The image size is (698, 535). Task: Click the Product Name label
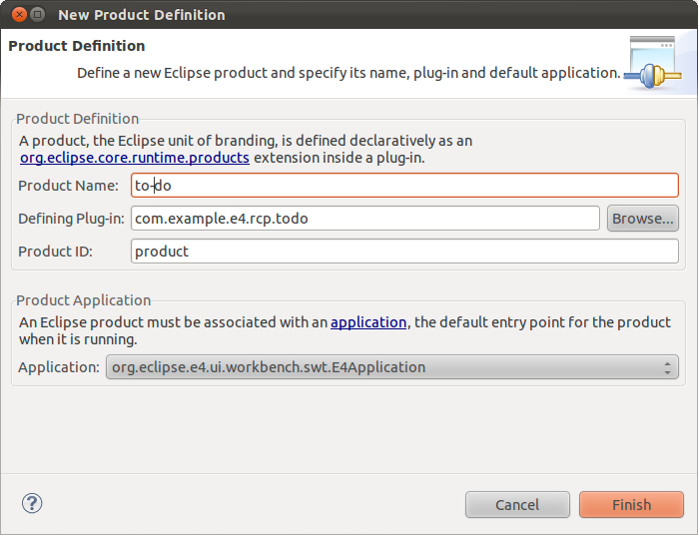pos(68,186)
